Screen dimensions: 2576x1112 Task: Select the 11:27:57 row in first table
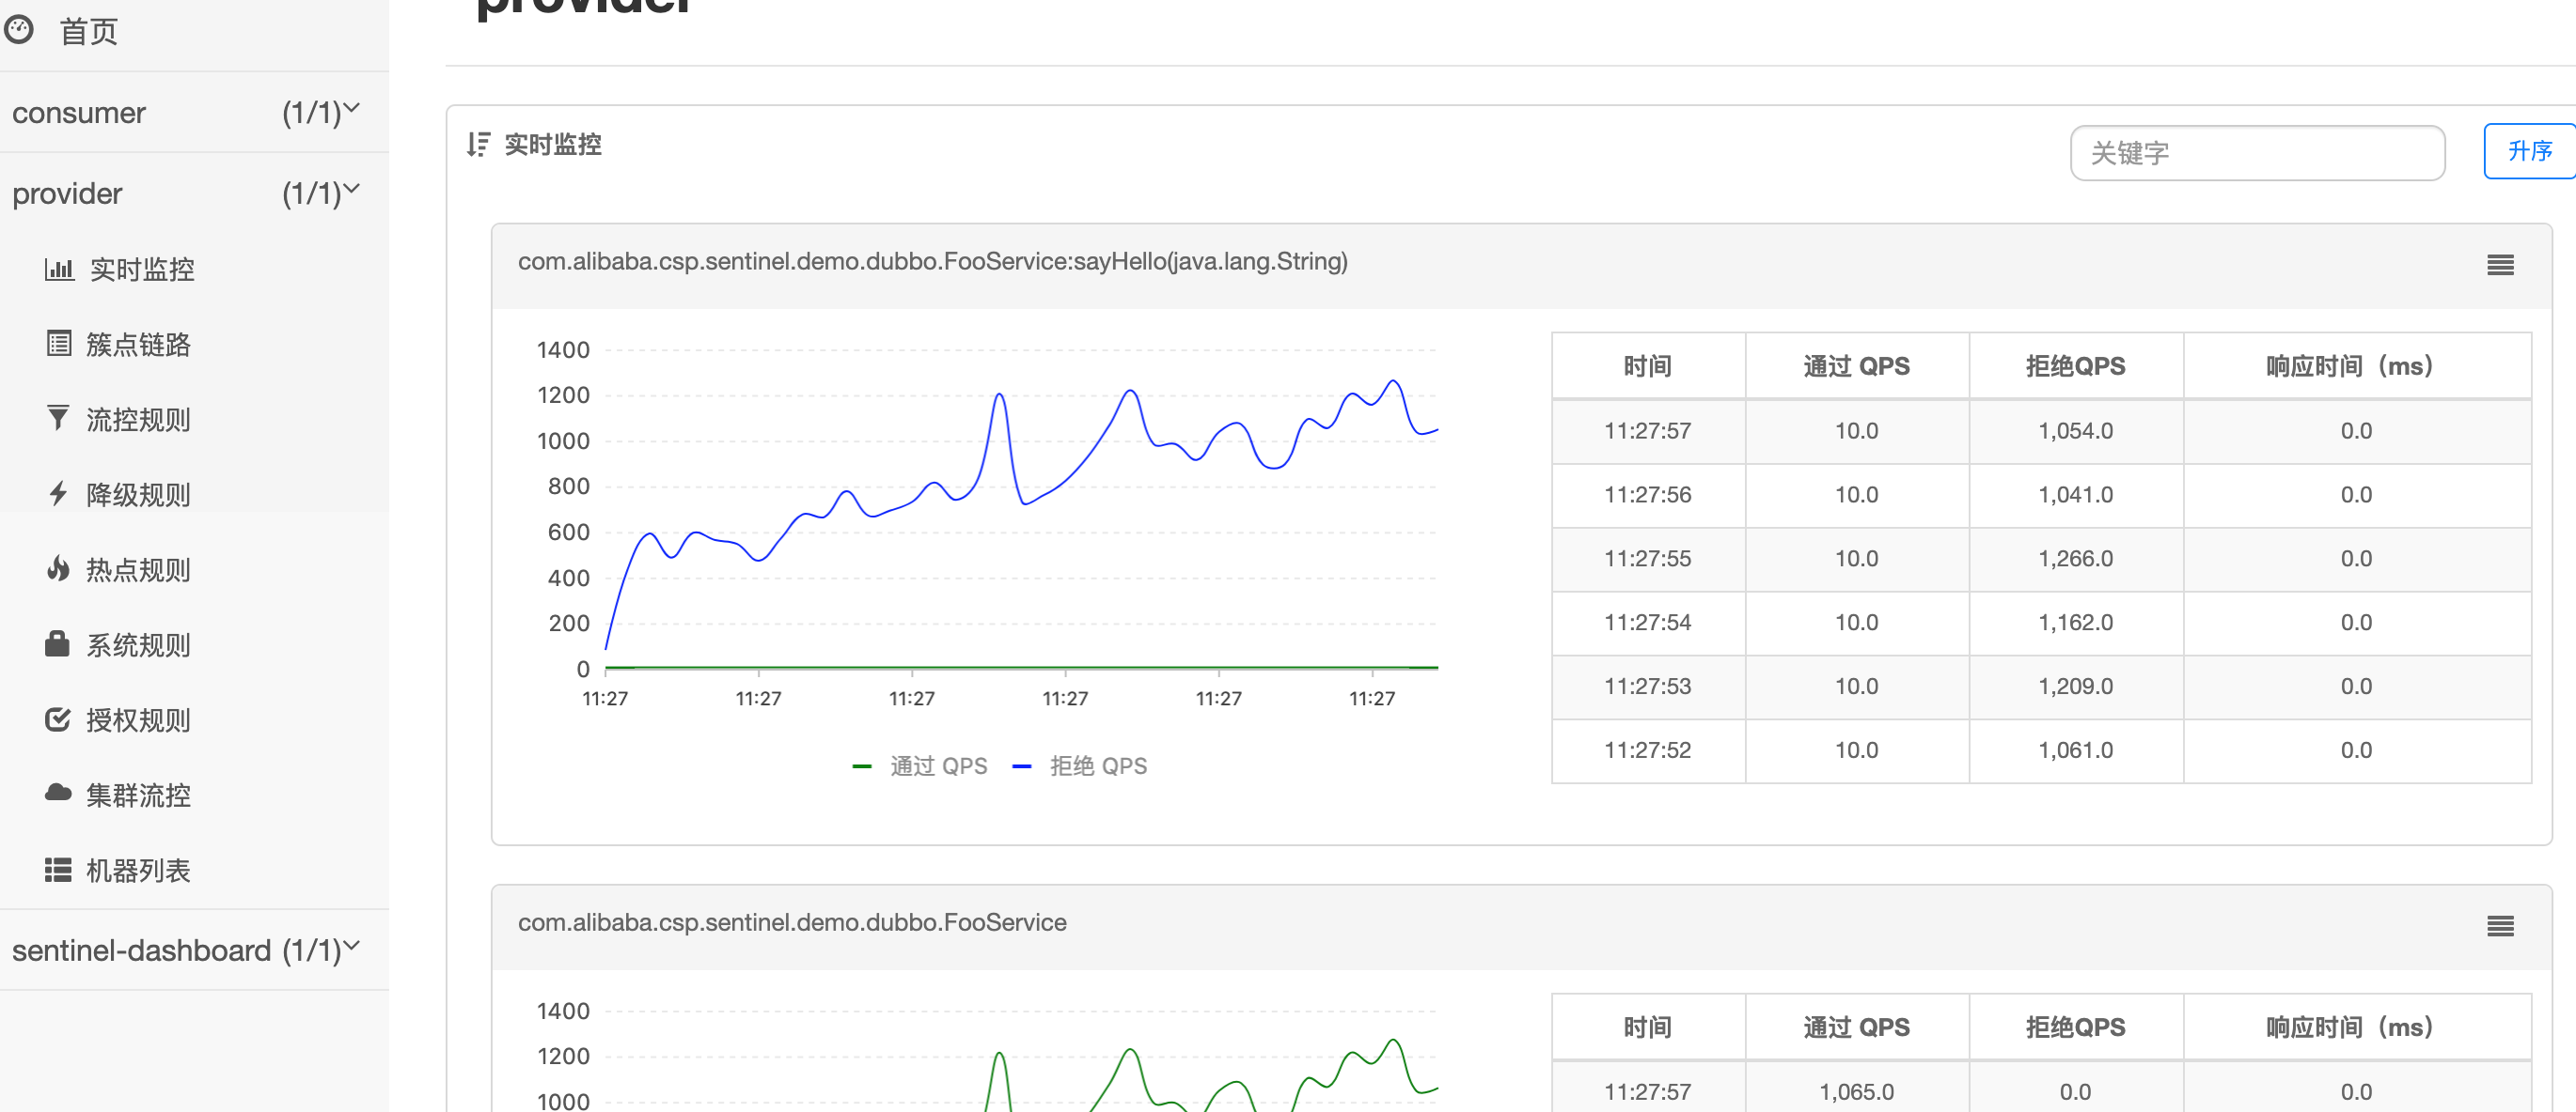click(x=2041, y=432)
